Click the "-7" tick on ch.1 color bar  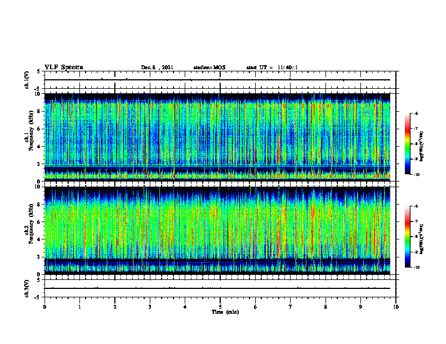pos(416,129)
